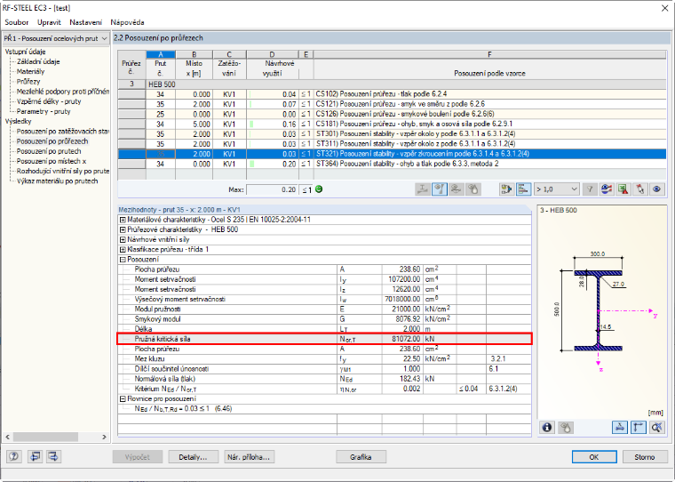Click the eye view-mode icon
This screenshot has height=482, width=675.
point(656,189)
